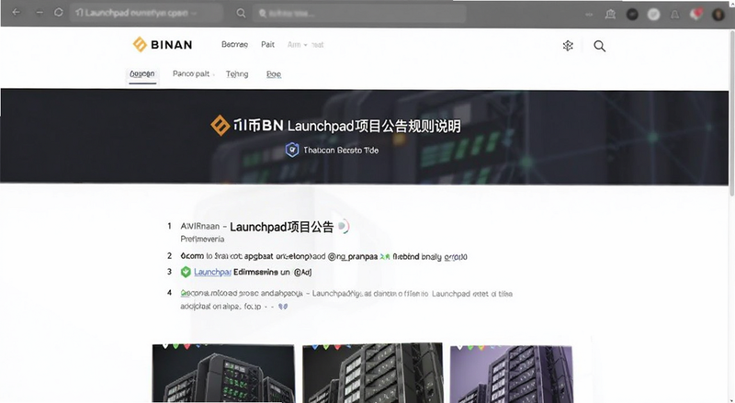Expand the Am dropdown in header
Screen dimensions: 735x403
click(x=297, y=44)
